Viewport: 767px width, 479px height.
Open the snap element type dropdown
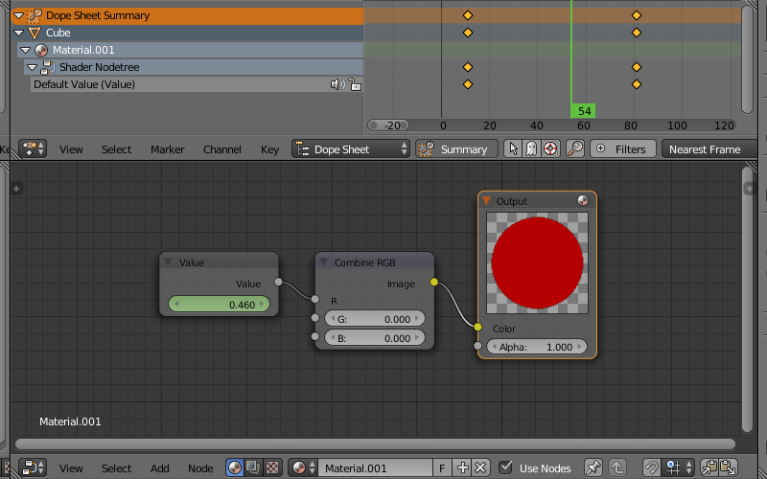click(x=678, y=468)
